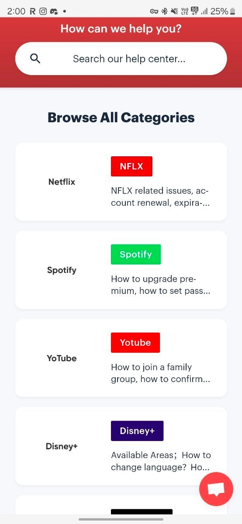This screenshot has height=524, width=242.
Task: Click the green Spotify badge
Action: (x=136, y=255)
